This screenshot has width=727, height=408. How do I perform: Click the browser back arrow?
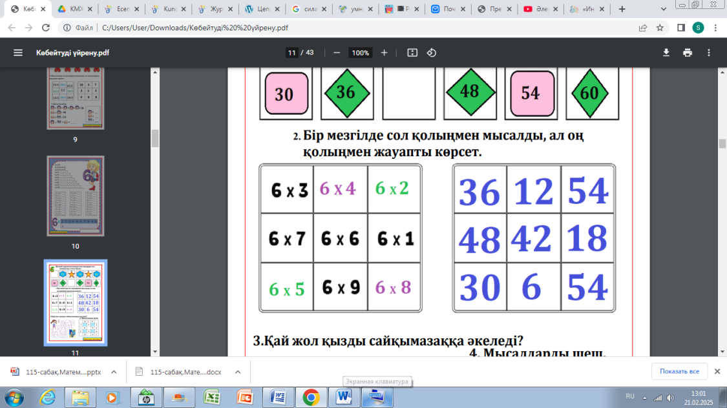12,28
